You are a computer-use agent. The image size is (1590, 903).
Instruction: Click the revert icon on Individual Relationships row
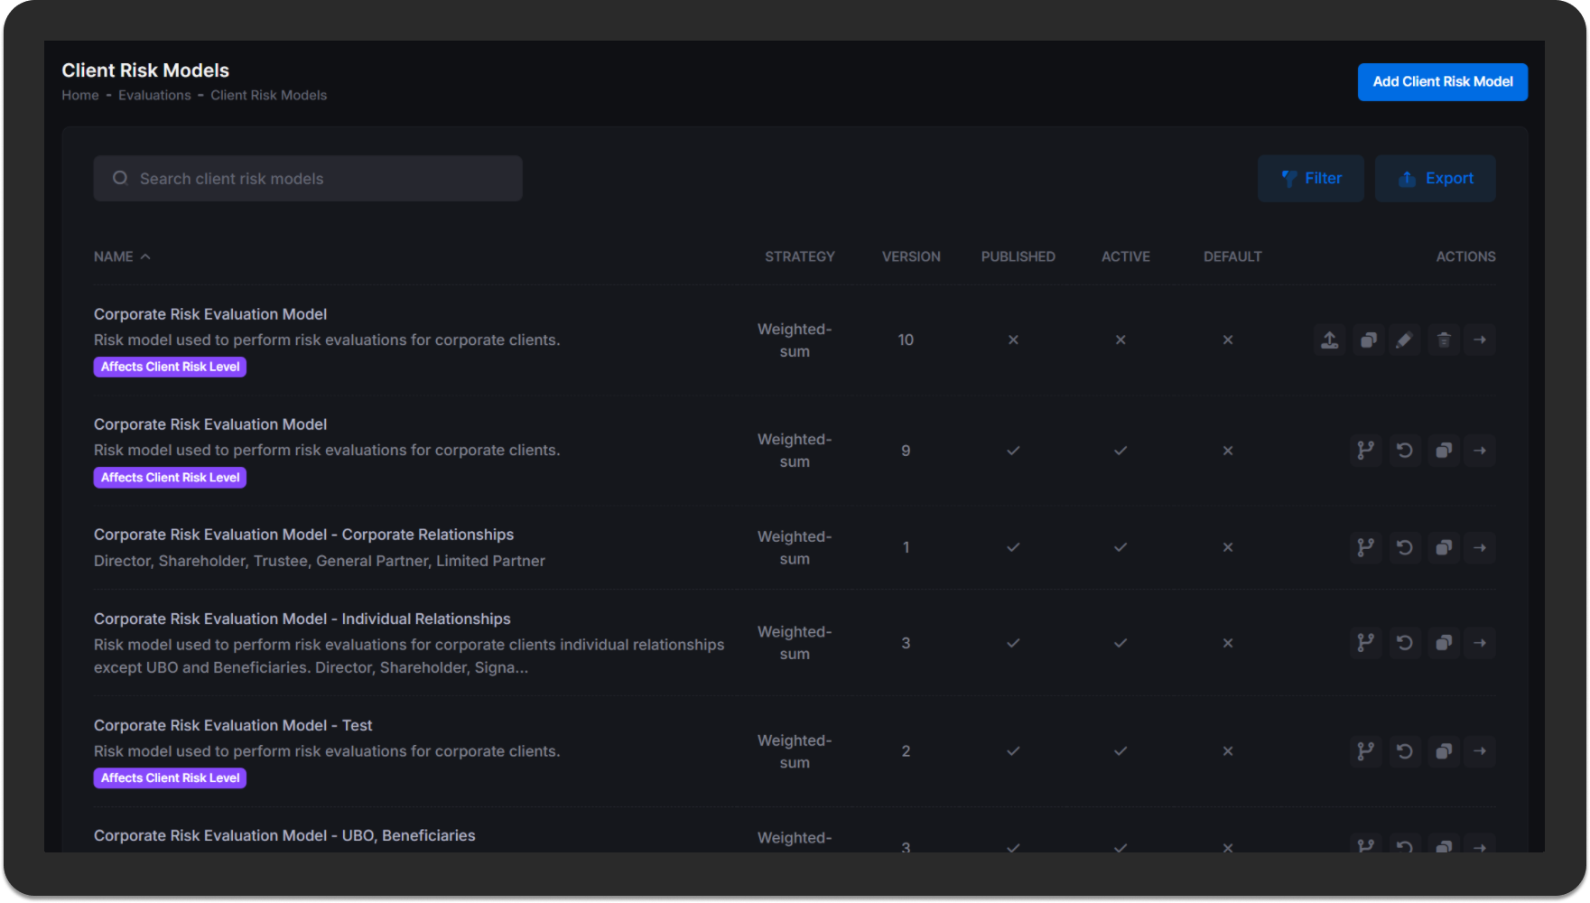click(x=1404, y=643)
